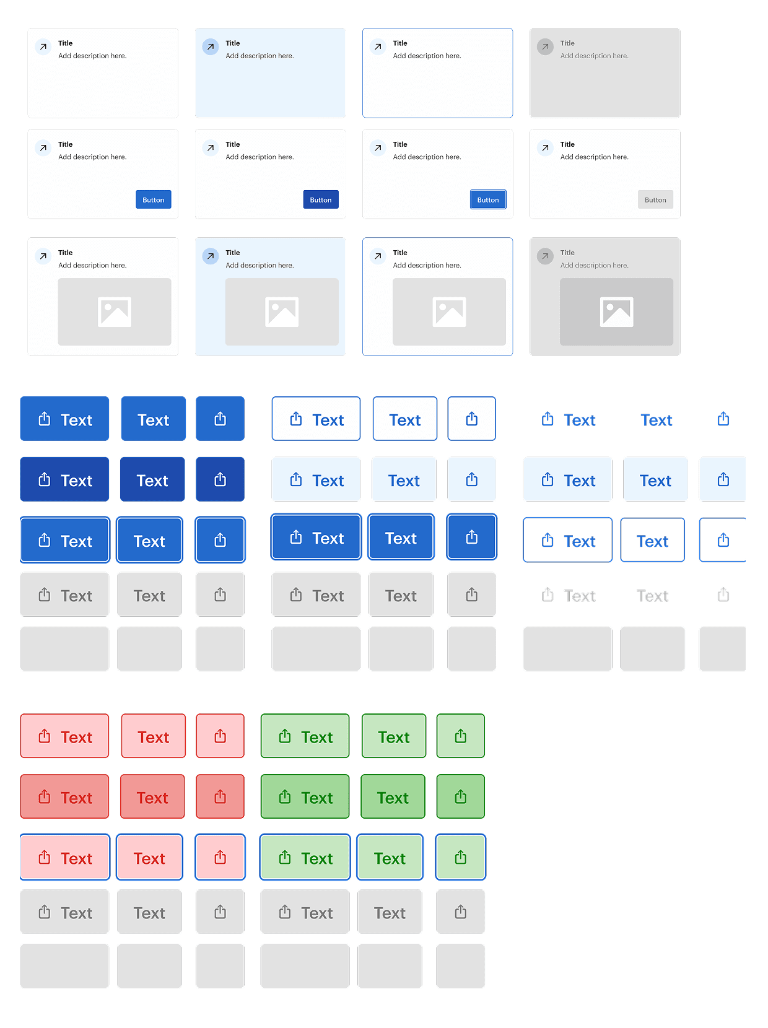Click solid blue icon-only share button without focus ring
The width and height of the screenshot is (768, 1028).
click(x=220, y=419)
